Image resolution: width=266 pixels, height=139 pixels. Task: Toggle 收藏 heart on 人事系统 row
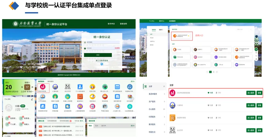click(x=208, y=105)
